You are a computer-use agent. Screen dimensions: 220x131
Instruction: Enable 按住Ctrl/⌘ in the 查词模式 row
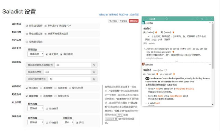tap(70, 88)
